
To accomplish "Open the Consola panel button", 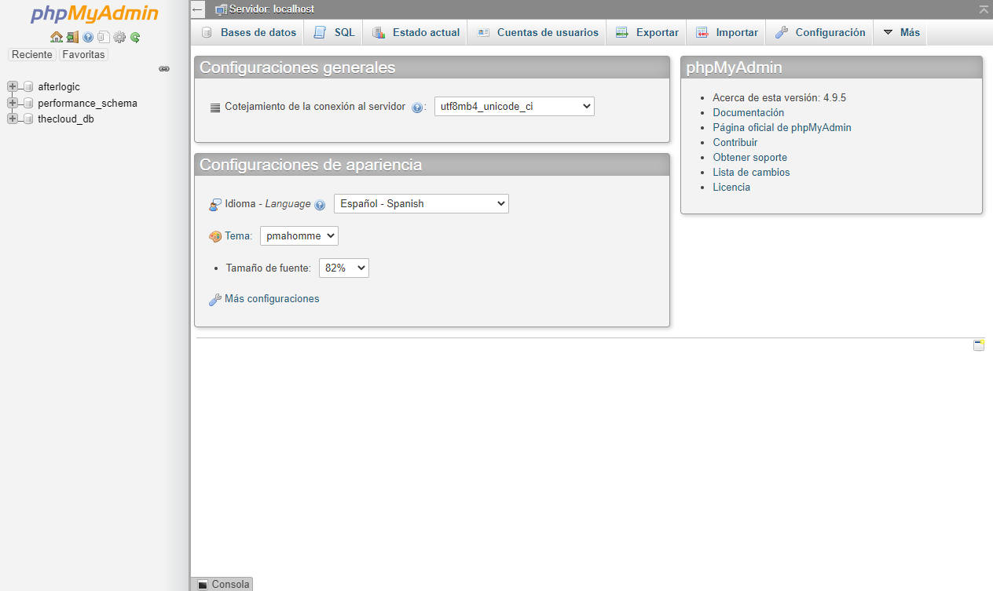I will click(222, 584).
